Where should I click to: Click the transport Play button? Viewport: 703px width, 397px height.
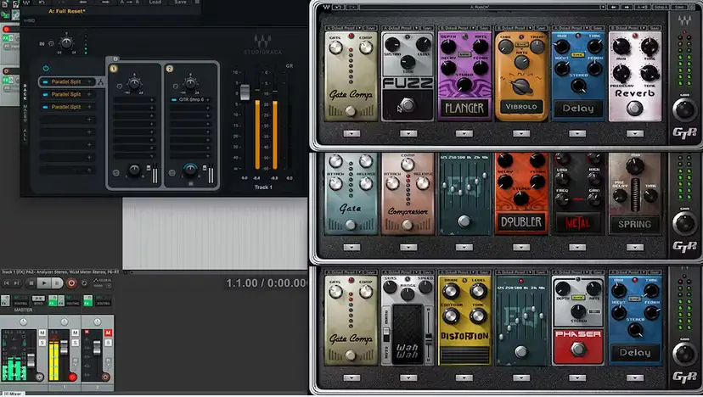[x=44, y=283]
